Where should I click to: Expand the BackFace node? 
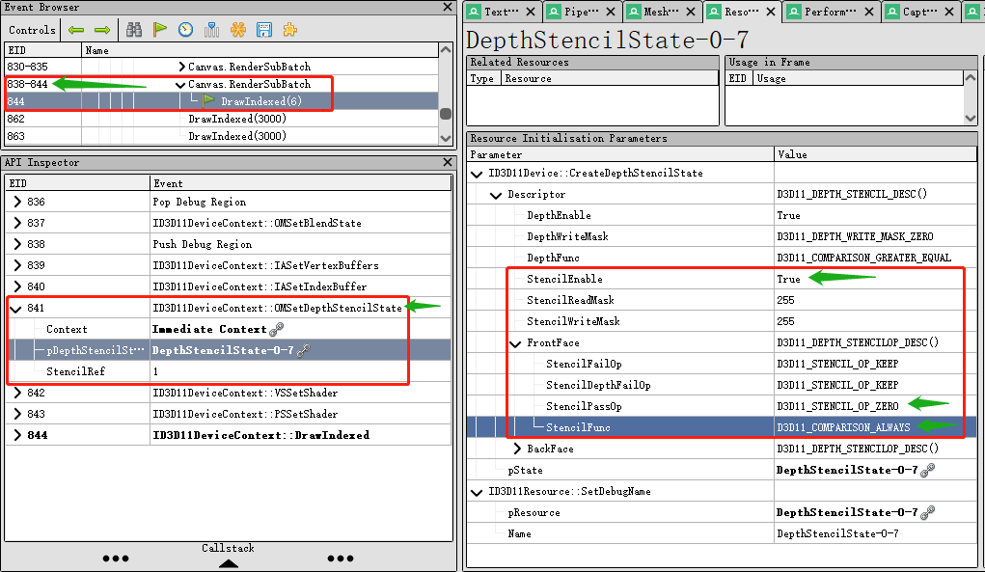click(517, 449)
